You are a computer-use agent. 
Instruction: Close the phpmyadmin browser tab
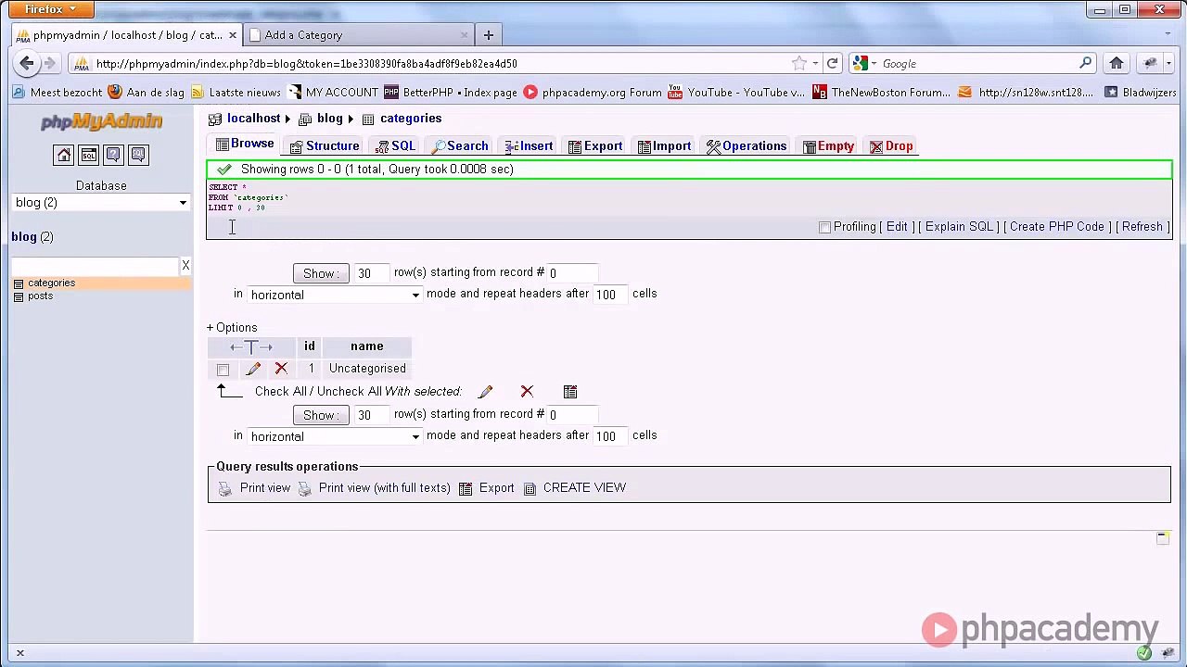tap(232, 35)
